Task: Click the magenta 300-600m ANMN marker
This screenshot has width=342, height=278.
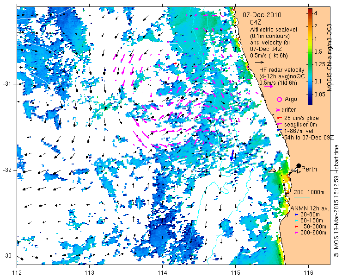Action: (296, 233)
